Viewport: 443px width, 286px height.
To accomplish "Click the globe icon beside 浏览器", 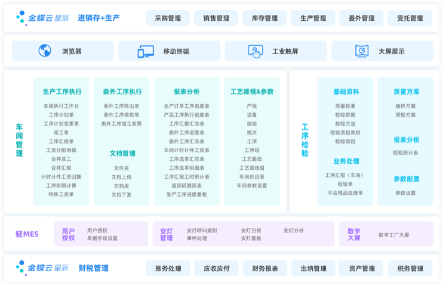I will tap(45, 51).
